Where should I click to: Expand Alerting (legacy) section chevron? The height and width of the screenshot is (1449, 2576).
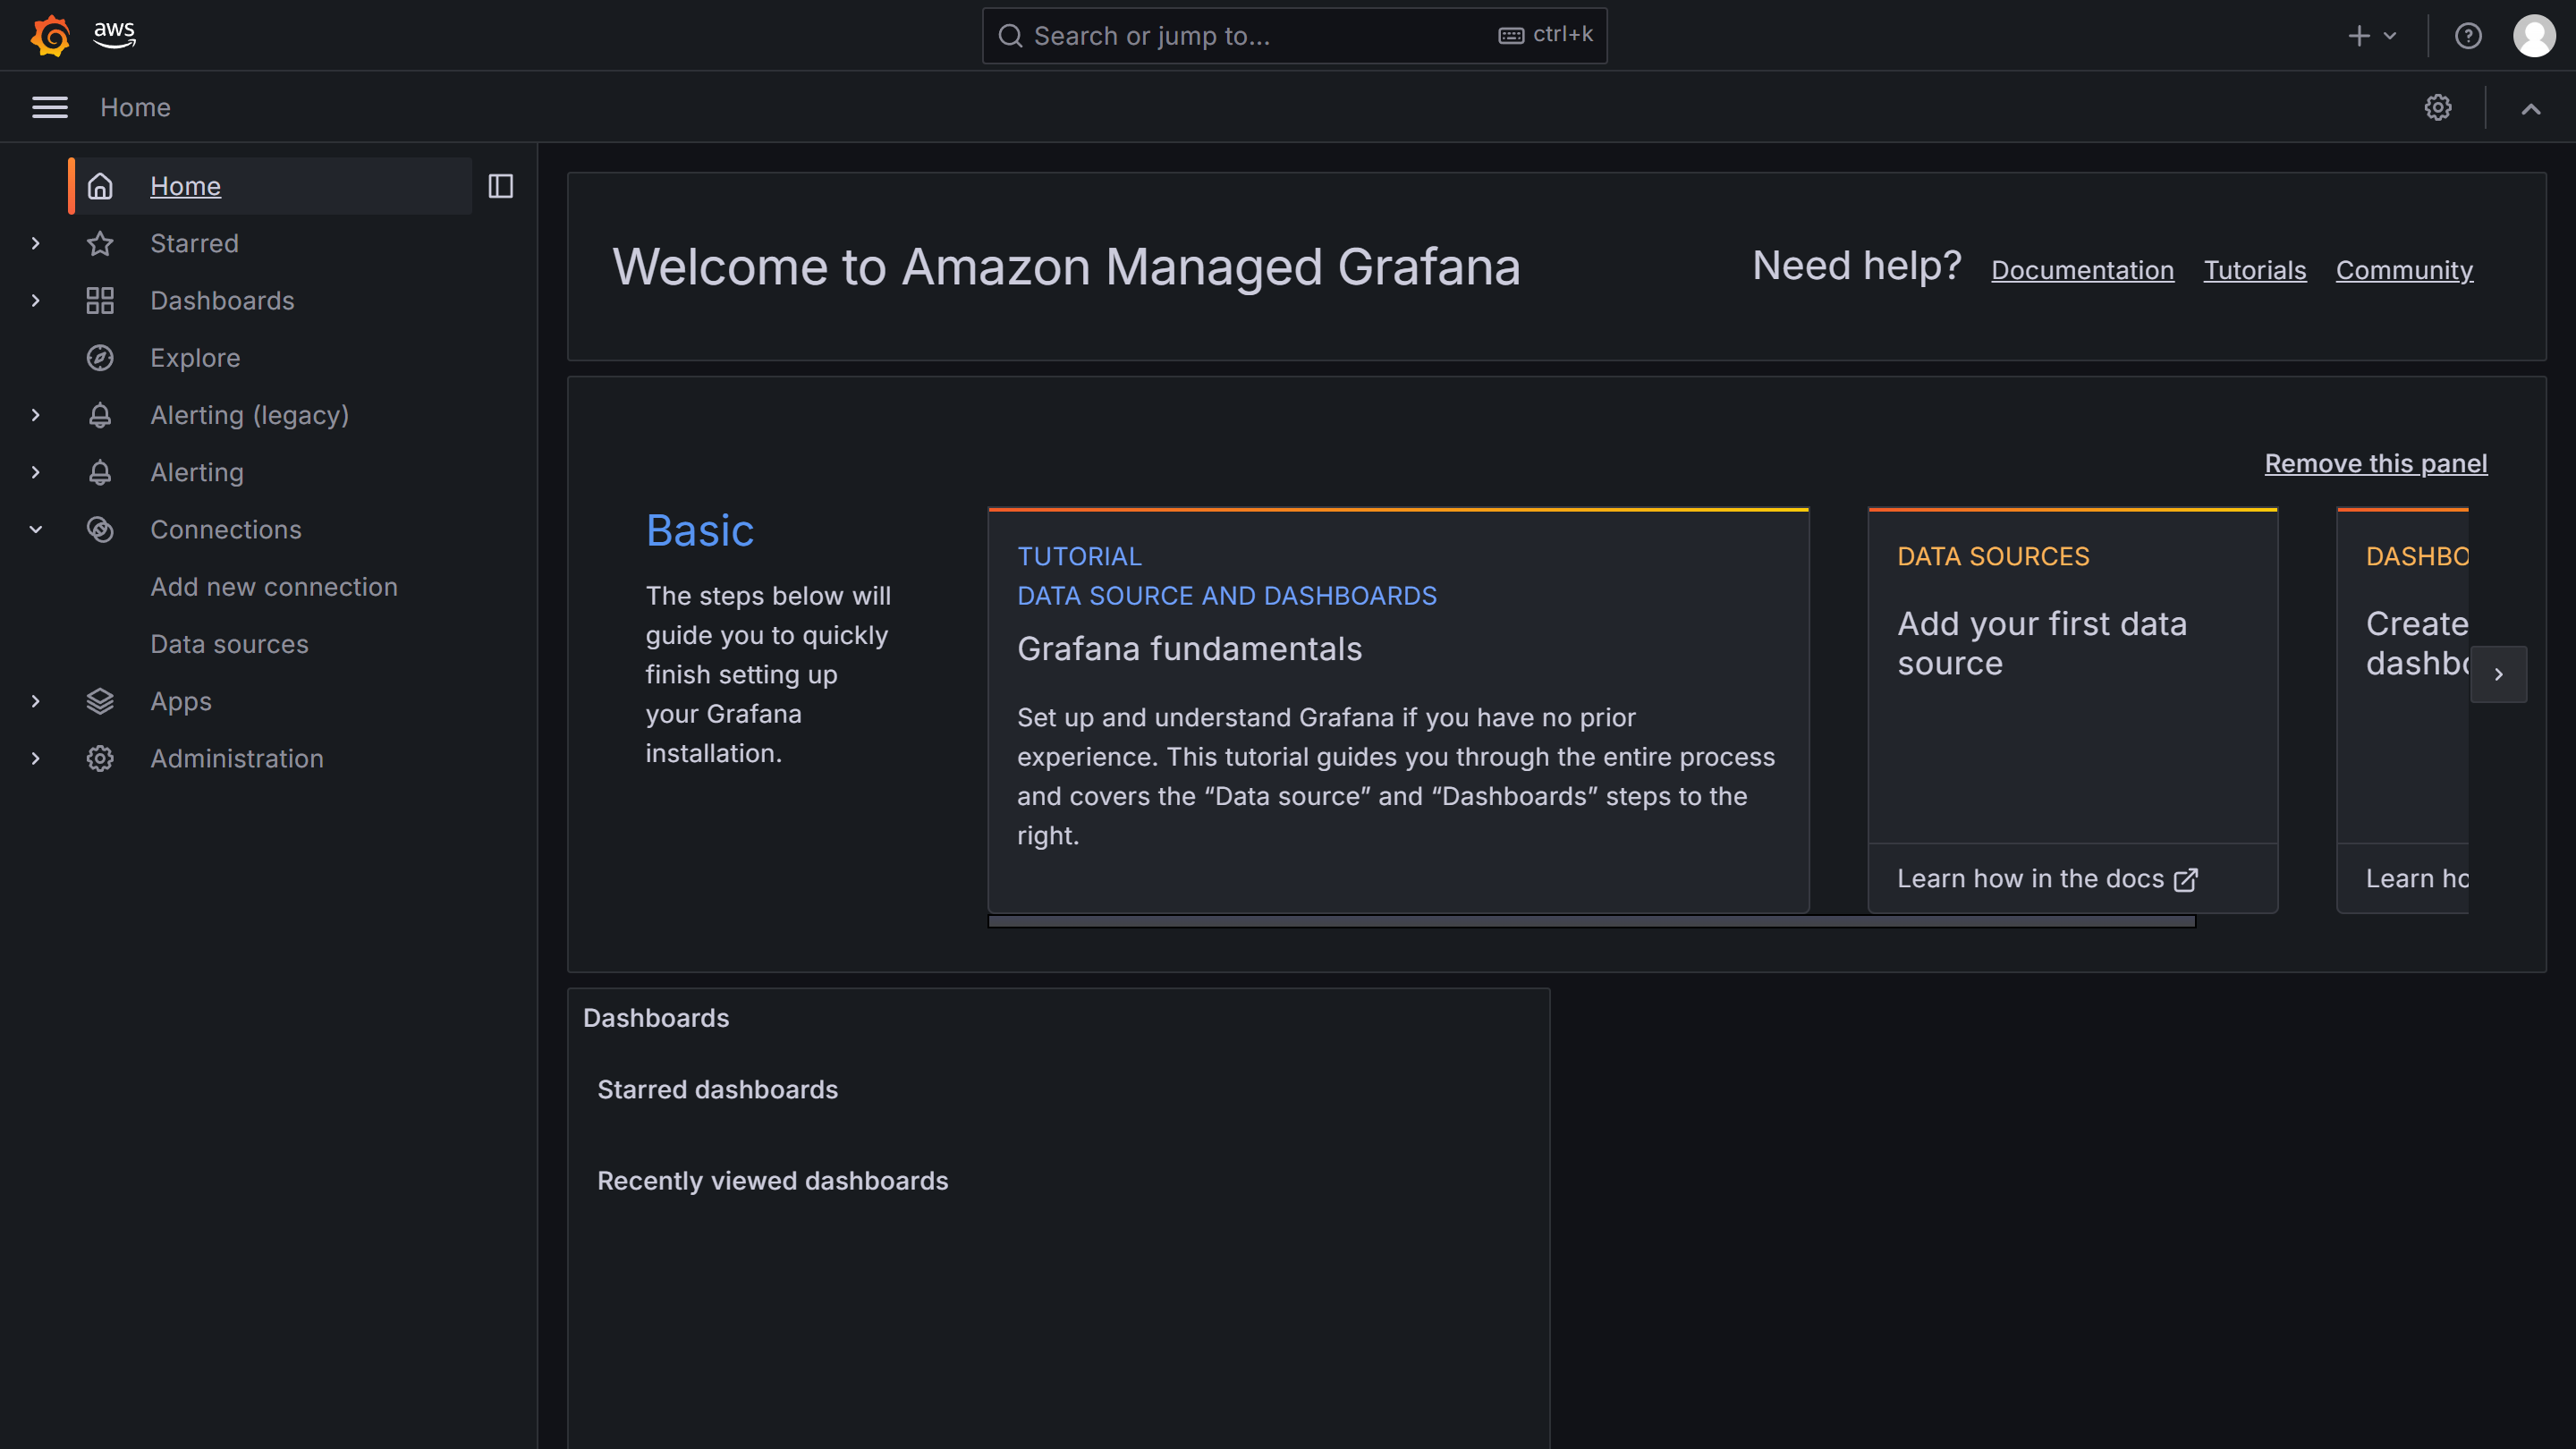coord(36,415)
